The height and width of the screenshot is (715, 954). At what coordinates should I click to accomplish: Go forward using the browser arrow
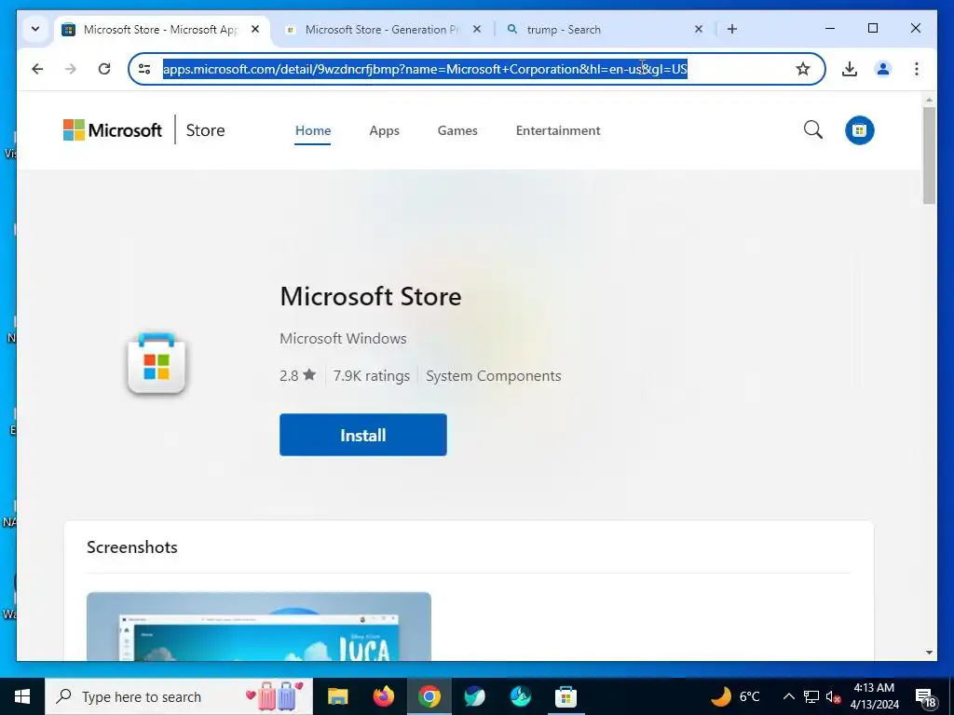[x=71, y=69]
